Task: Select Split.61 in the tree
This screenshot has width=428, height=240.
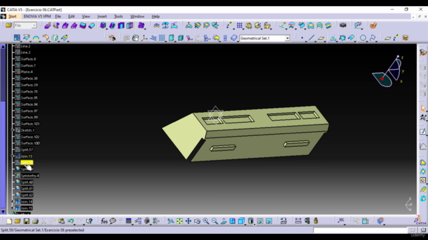Action: 27,188
